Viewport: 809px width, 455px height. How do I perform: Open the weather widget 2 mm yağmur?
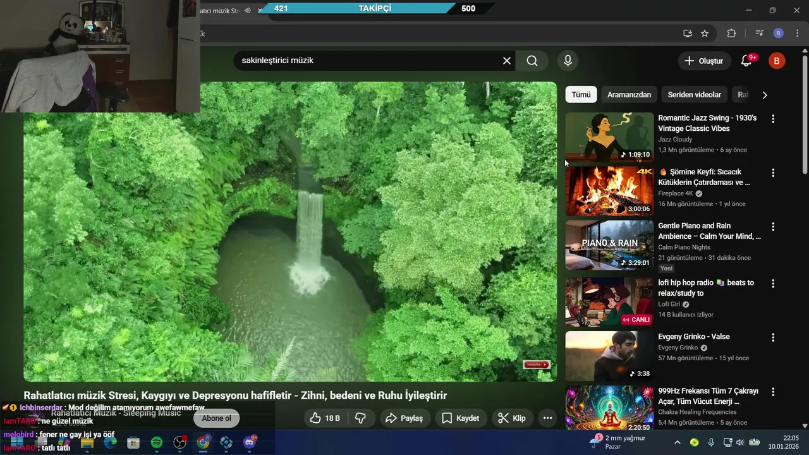[x=617, y=442]
